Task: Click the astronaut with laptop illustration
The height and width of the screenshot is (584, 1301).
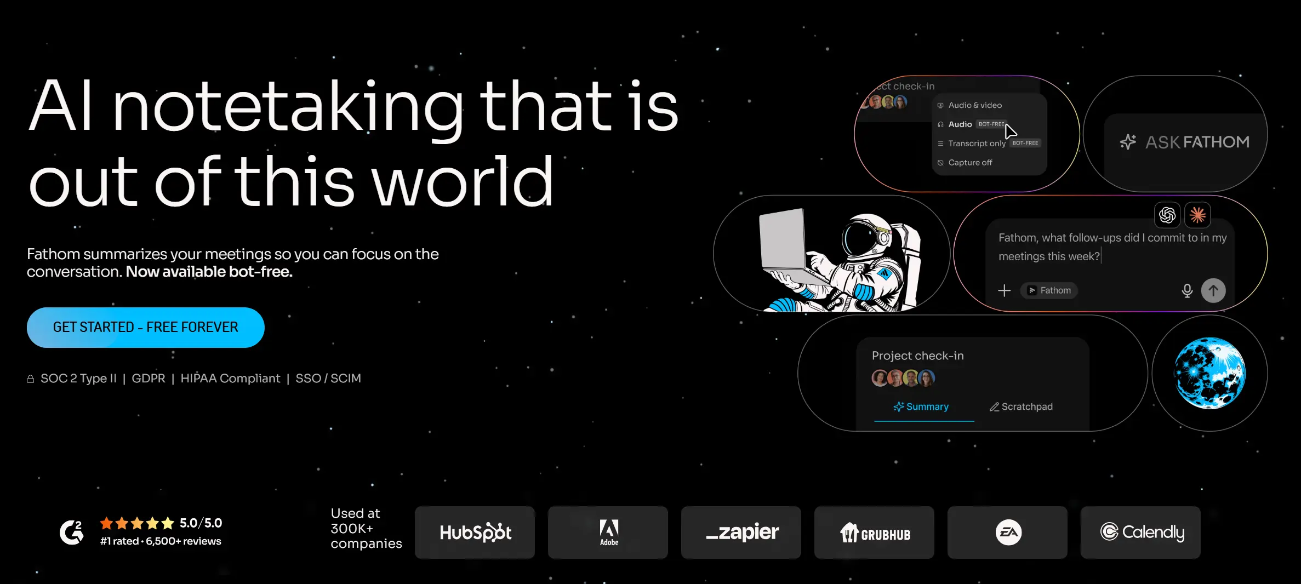Action: pos(840,260)
